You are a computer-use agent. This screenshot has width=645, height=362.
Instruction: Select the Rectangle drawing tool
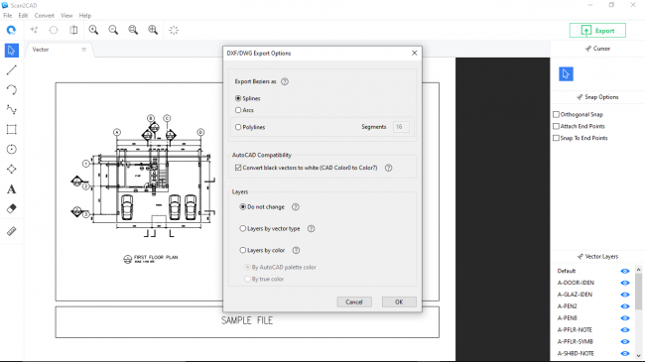click(12, 129)
